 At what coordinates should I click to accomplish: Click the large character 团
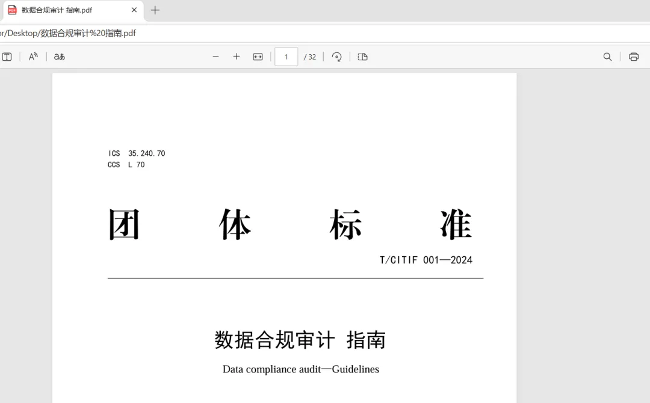124,224
